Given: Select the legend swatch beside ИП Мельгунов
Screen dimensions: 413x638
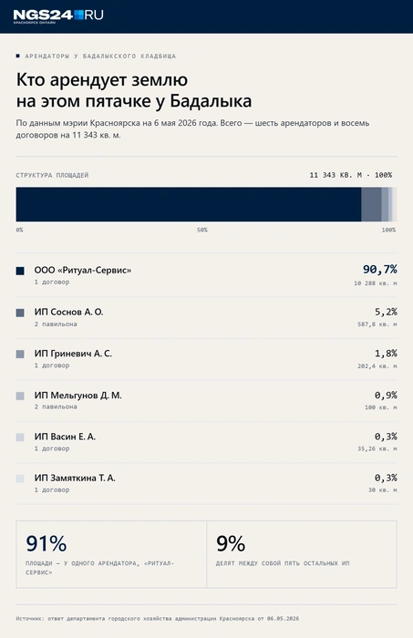Looking at the screenshot, I should point(20,396).
